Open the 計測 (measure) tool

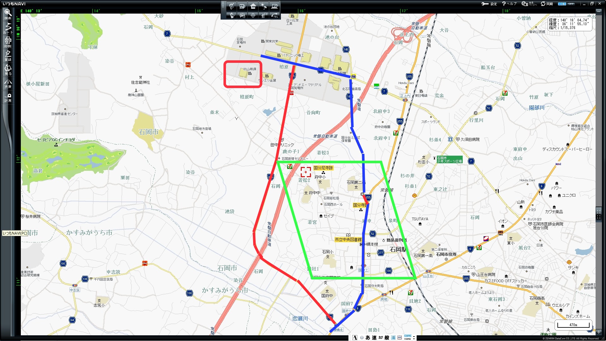(8, 97)
